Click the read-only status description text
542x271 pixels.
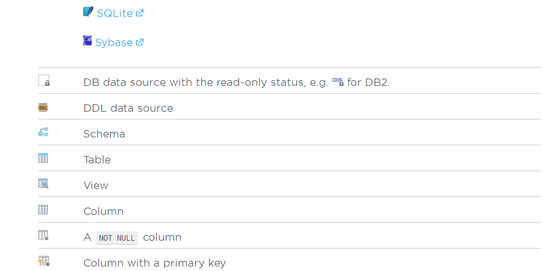click(x=206, y=82)
